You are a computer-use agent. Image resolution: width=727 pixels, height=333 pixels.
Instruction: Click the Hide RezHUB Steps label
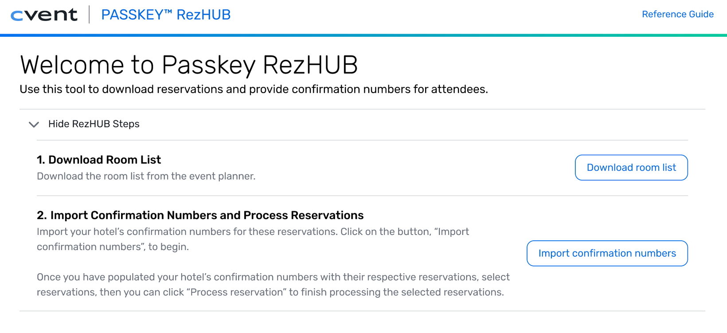[x=94, y=124]
